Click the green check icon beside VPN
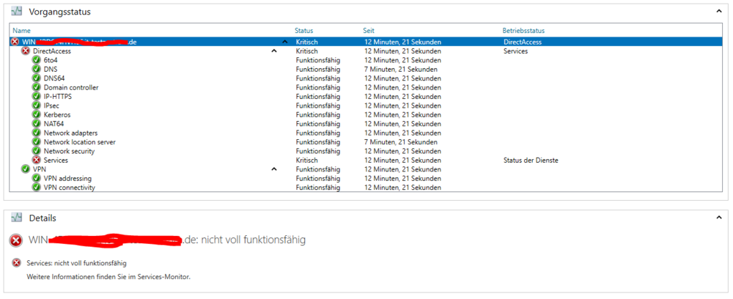Image resolution: width=733 pixels, height=299 pixels. coord(26,169)
